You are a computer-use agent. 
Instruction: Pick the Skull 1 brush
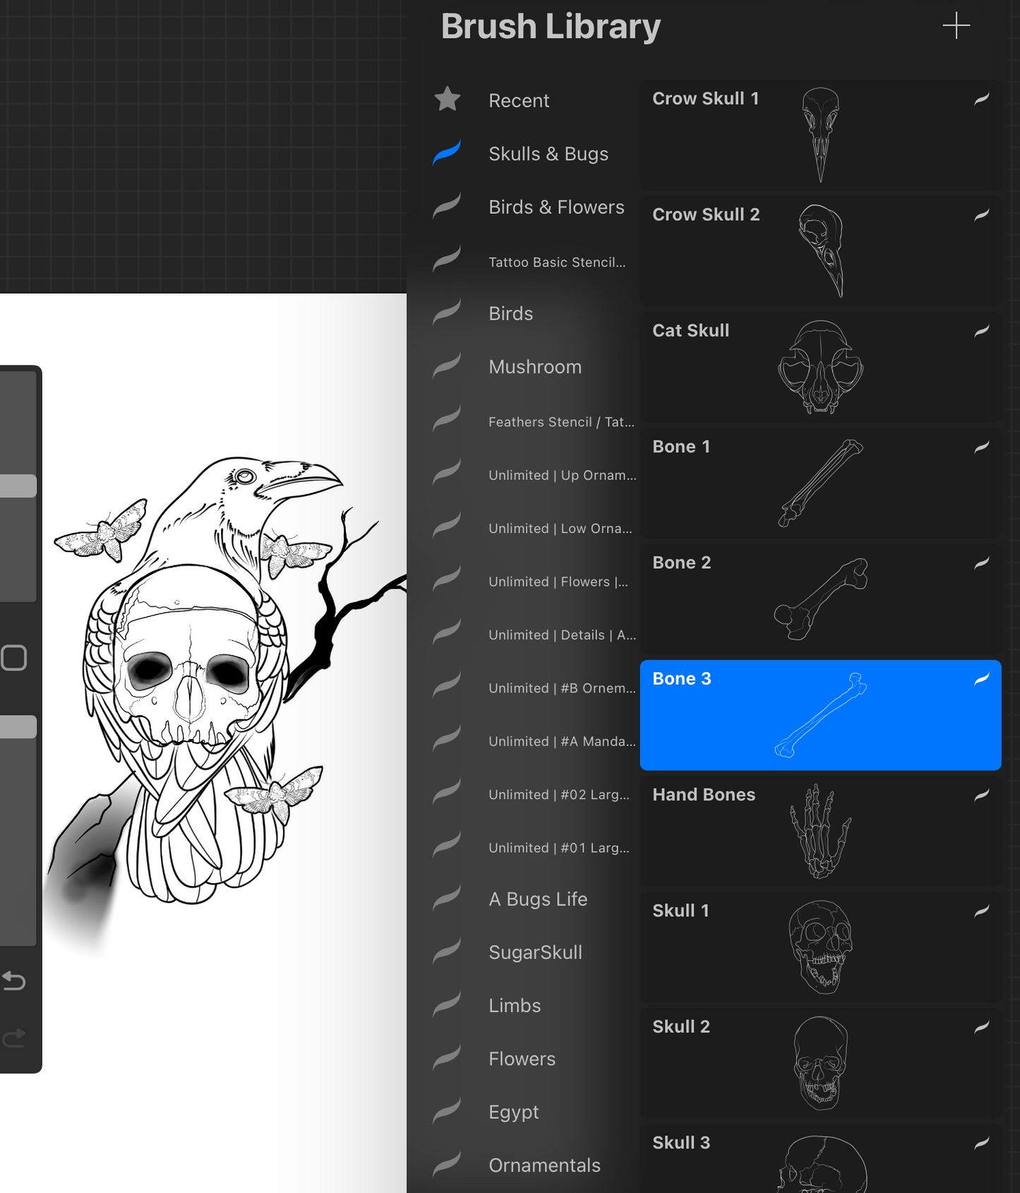[820, 947]
